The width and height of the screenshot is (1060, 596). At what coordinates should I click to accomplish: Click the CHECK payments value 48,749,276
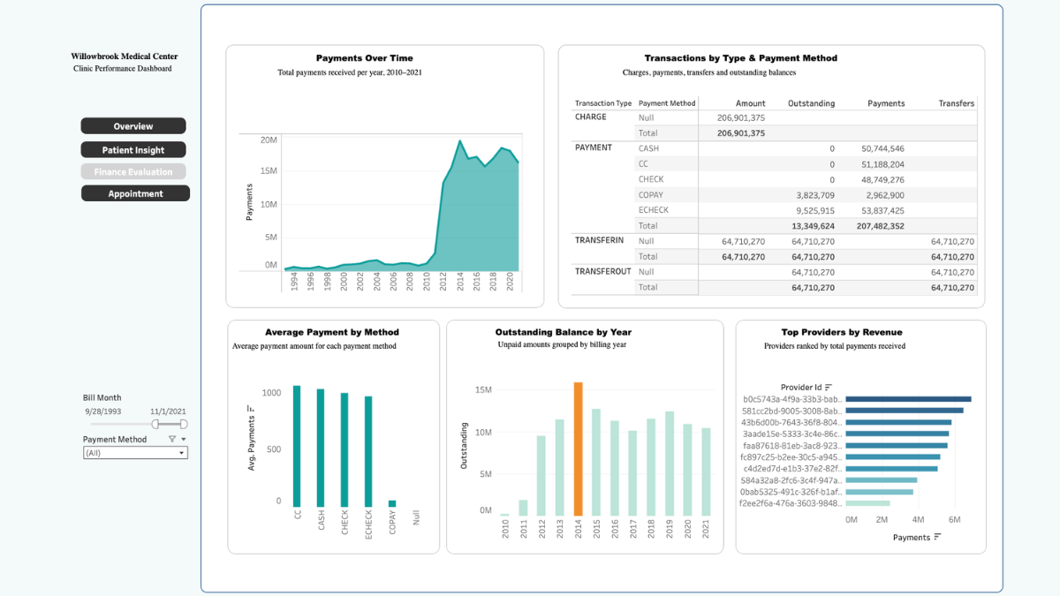[882, 179]
